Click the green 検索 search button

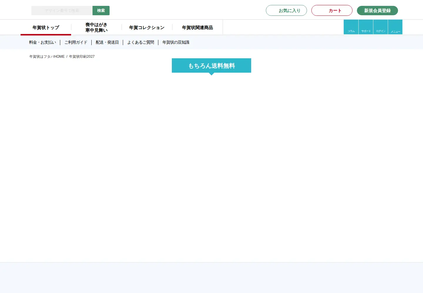[101, 11]
